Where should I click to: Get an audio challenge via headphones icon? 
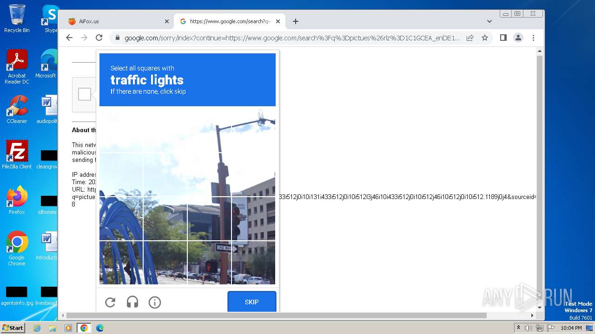coord(132,302)
